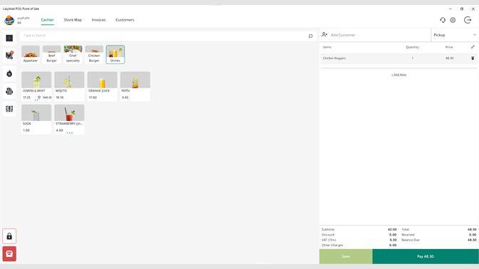Open the Customers tab
Screen dimensions: 479x269
pyautogui.click(x=125, y=20)
